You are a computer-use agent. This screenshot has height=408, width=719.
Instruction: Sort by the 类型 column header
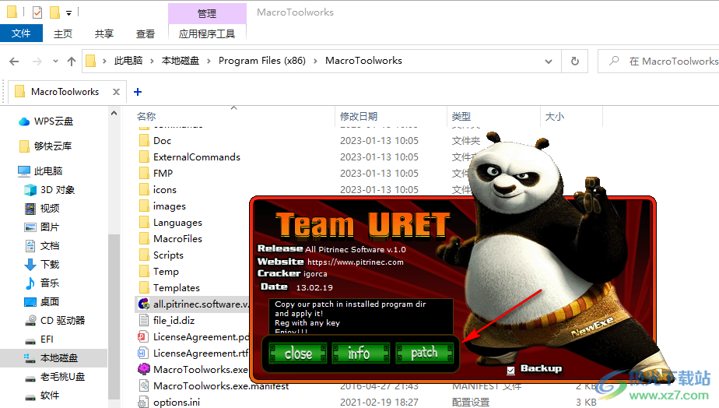point(461,117)
